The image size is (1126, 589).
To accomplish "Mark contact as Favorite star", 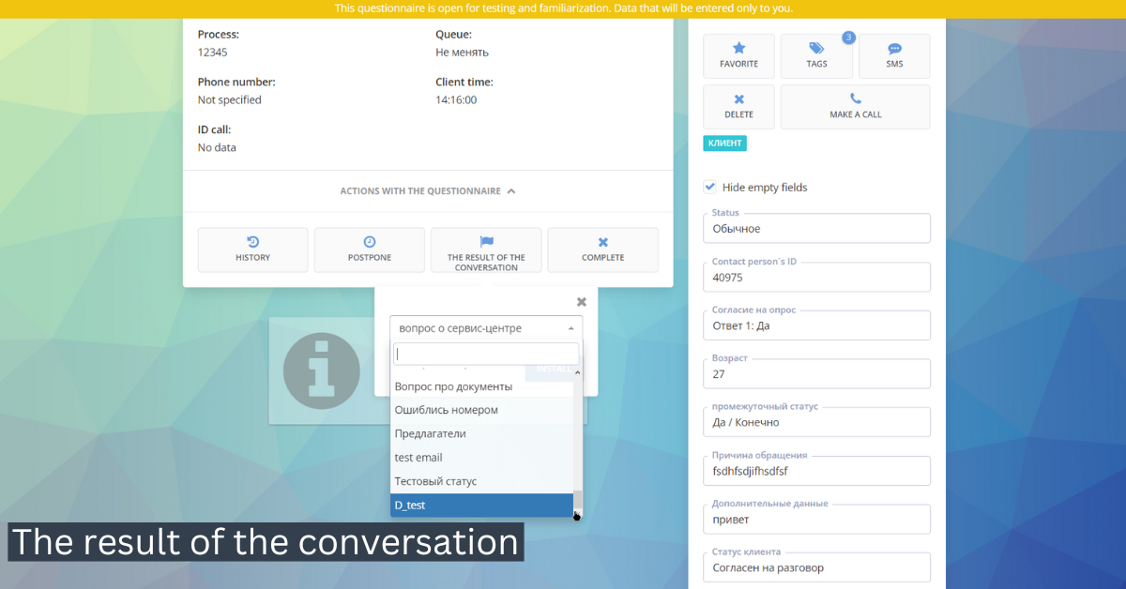I will (x=738, y=56).
